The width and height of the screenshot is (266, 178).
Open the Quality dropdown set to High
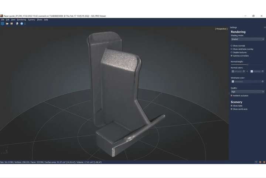[x=248, y=92]
